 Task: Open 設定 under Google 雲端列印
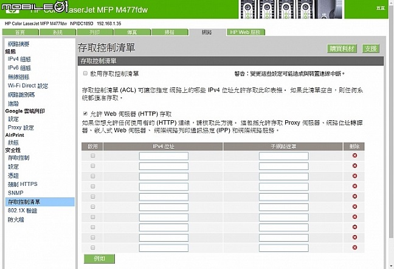point(13,119)
